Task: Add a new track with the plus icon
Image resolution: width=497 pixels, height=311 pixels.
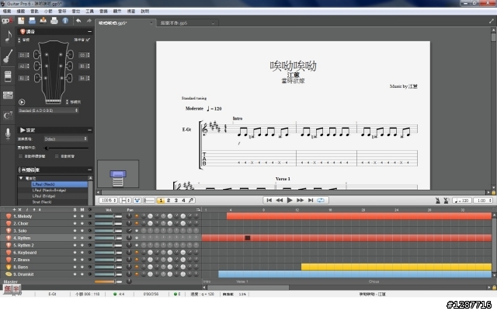Action: click(14, 209)
